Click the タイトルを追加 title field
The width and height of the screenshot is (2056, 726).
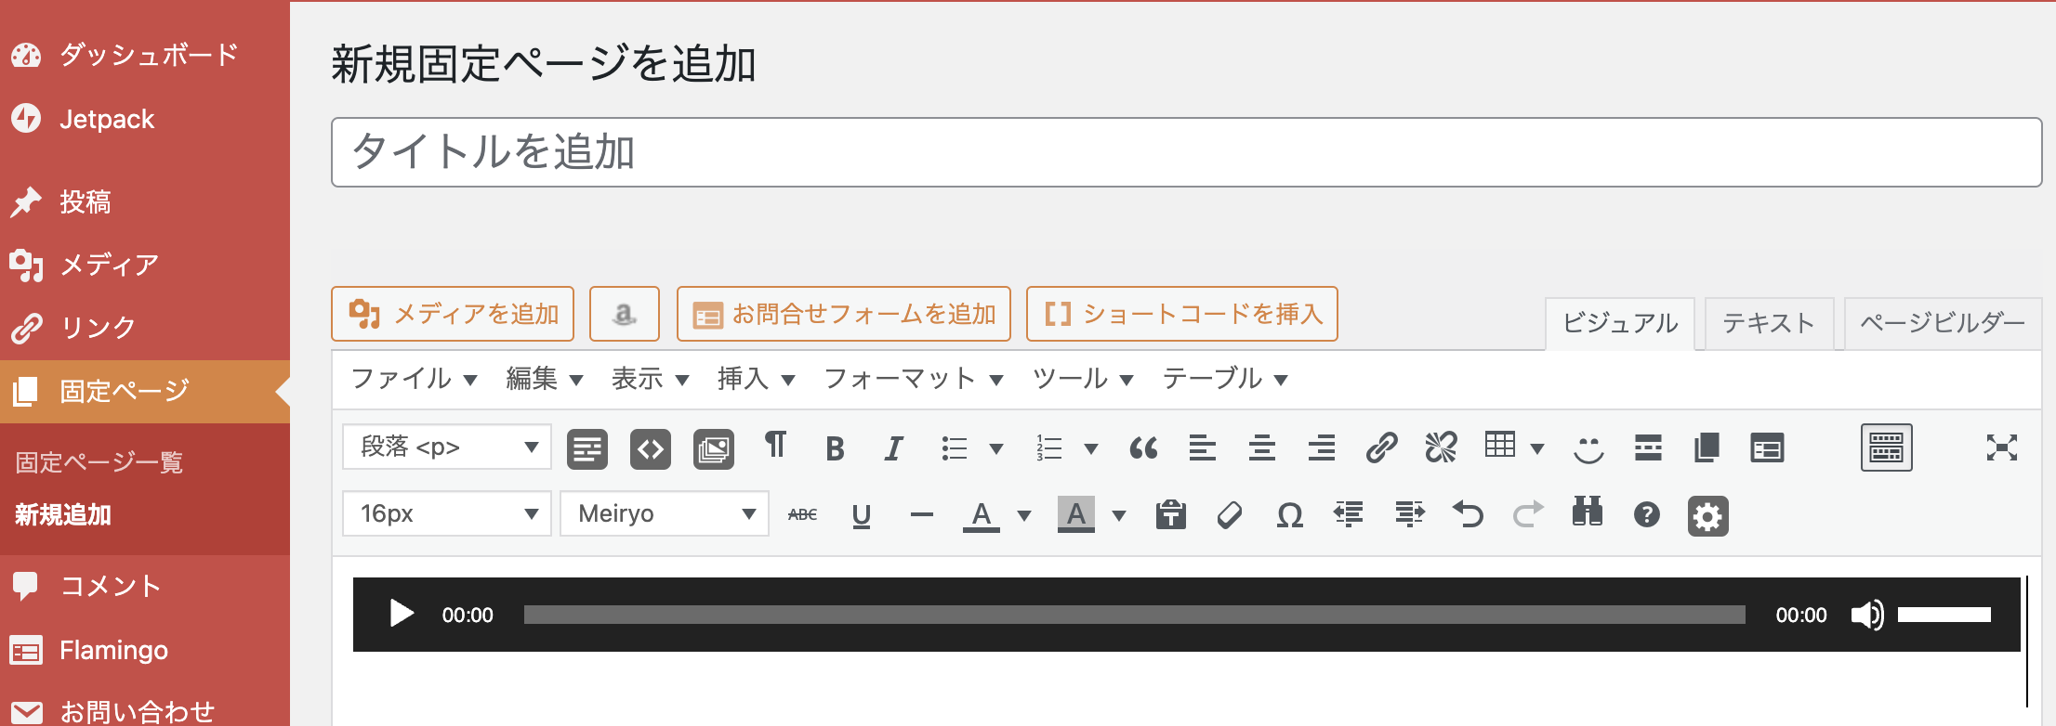[x=1186, y=152]
